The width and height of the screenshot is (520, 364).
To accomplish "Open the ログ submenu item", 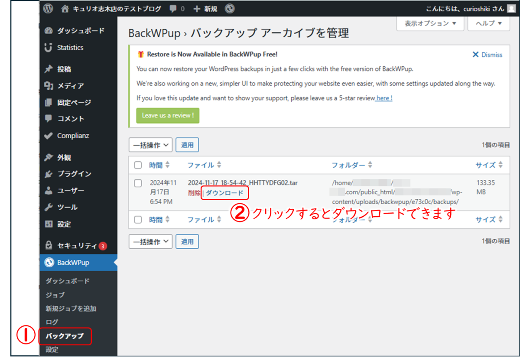I will [x=52, y=322].
